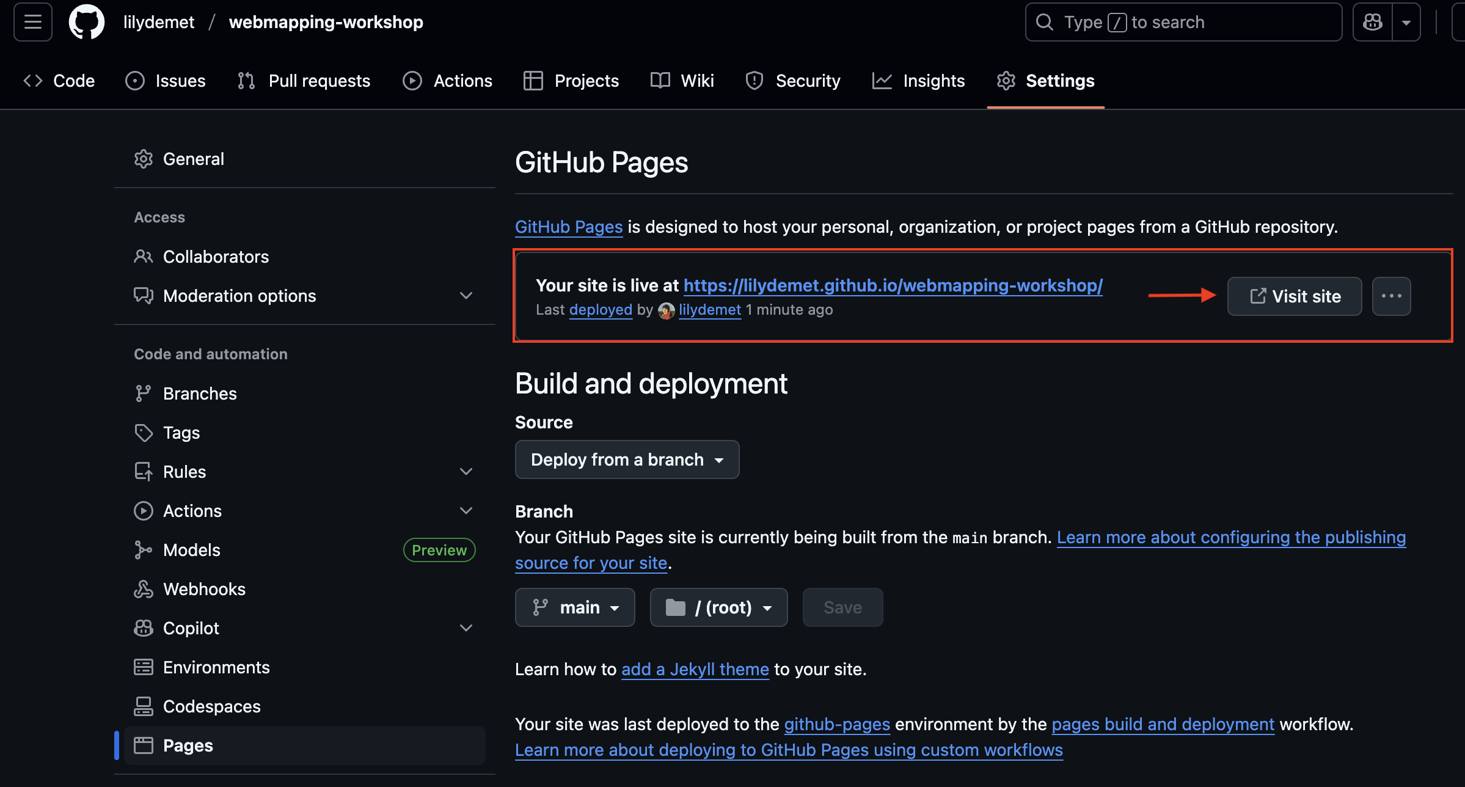Open Tags settings in sidebar
The width and height of the screenshot is (1465, 787).
pyautogui.click(x=304, y=433)
